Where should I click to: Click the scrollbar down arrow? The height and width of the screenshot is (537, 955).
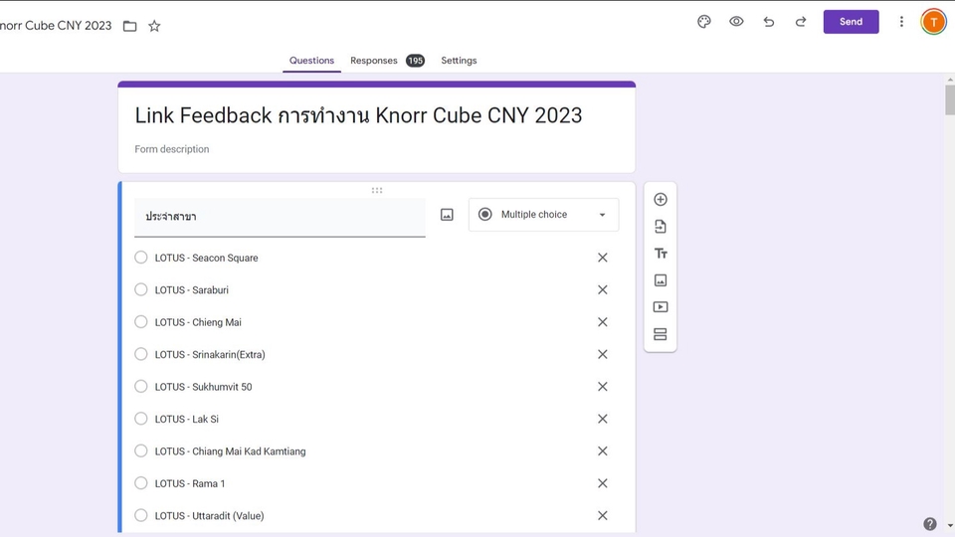click(x=950, y=525)
